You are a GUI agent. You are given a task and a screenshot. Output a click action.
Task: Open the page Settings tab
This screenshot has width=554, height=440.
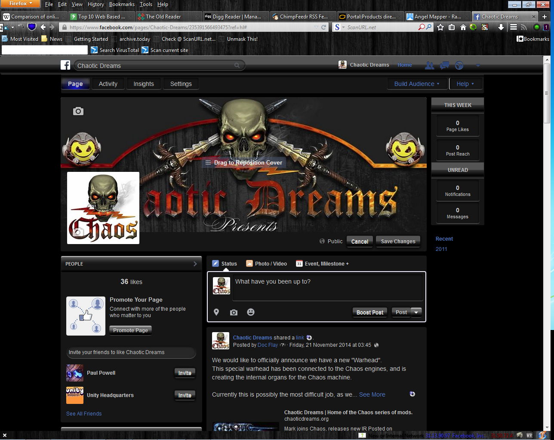point(181,84)
